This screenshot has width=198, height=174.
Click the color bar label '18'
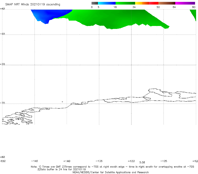pyautogui.click(x=115, y=7)
